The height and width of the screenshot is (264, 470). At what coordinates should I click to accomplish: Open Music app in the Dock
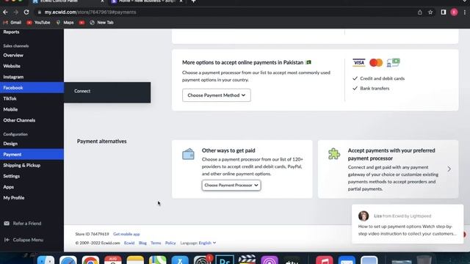[325, 260]
